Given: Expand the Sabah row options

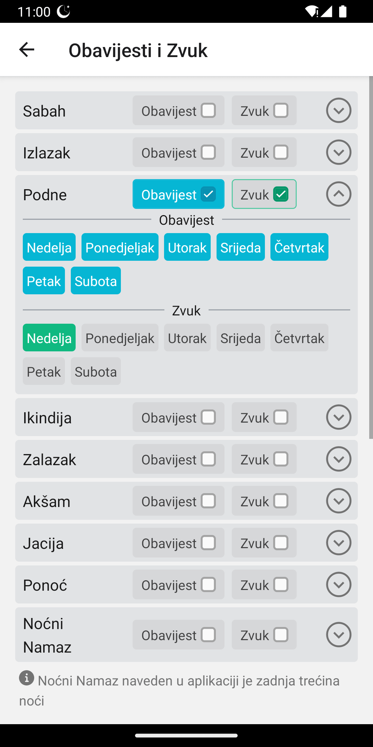Looking at the screenshot, I should [338, 110].
